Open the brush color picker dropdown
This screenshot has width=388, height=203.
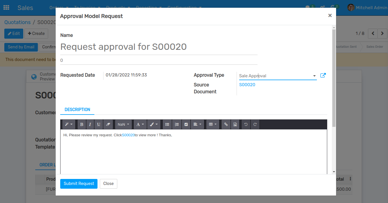(x=154, y=125)
